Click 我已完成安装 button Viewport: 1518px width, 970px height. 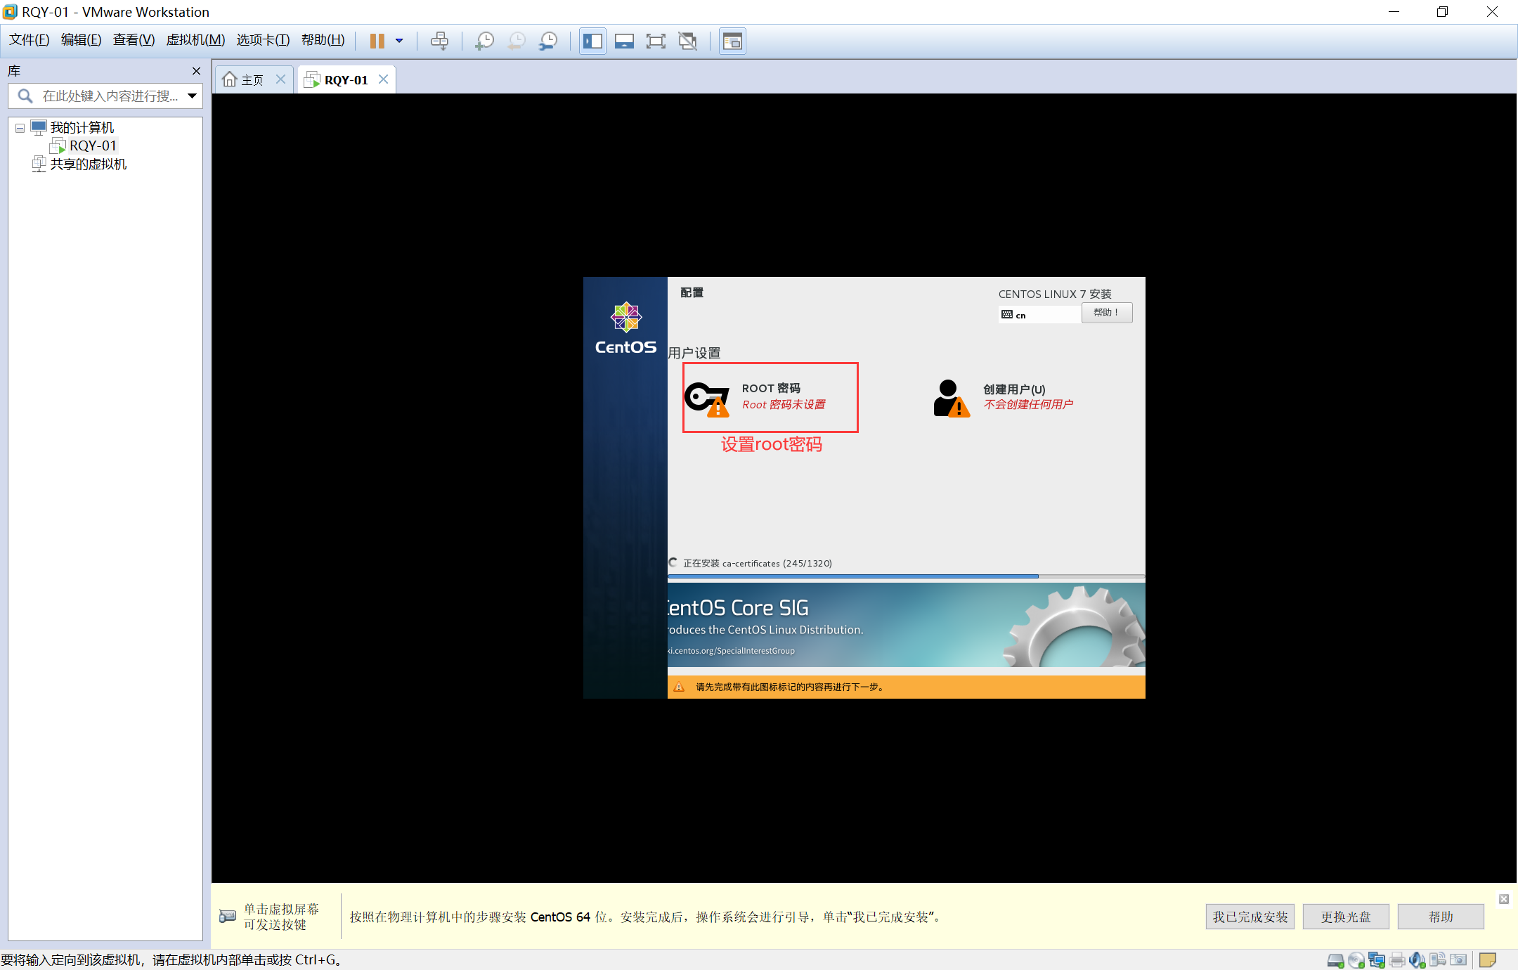tap(1250, 917)
